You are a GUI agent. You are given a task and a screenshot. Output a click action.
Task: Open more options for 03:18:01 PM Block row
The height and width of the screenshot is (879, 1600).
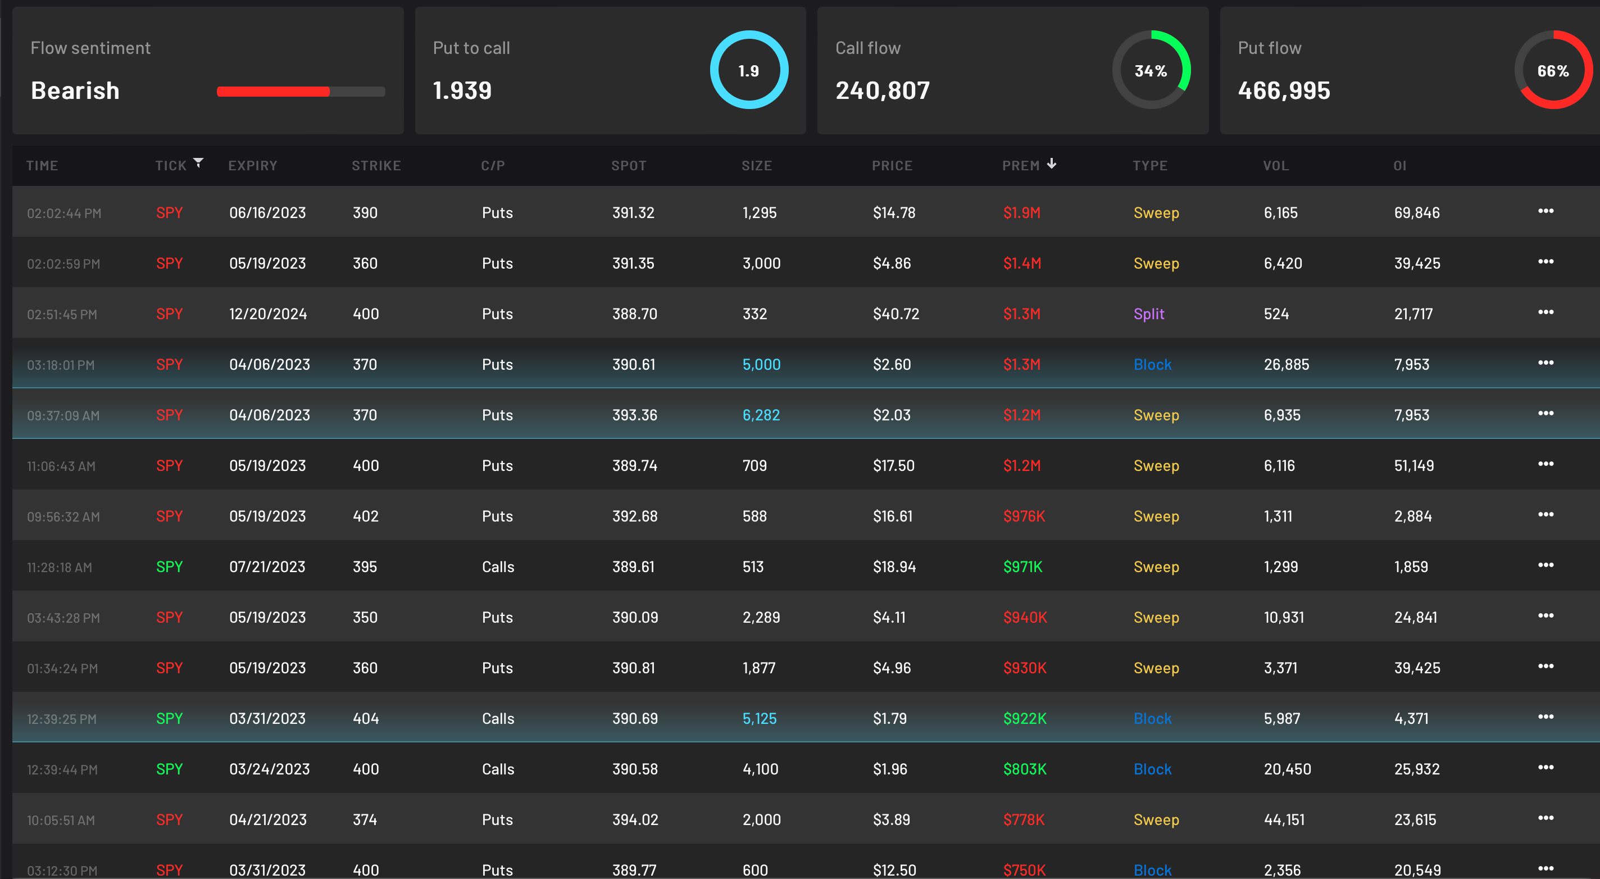pos(1546,363)
